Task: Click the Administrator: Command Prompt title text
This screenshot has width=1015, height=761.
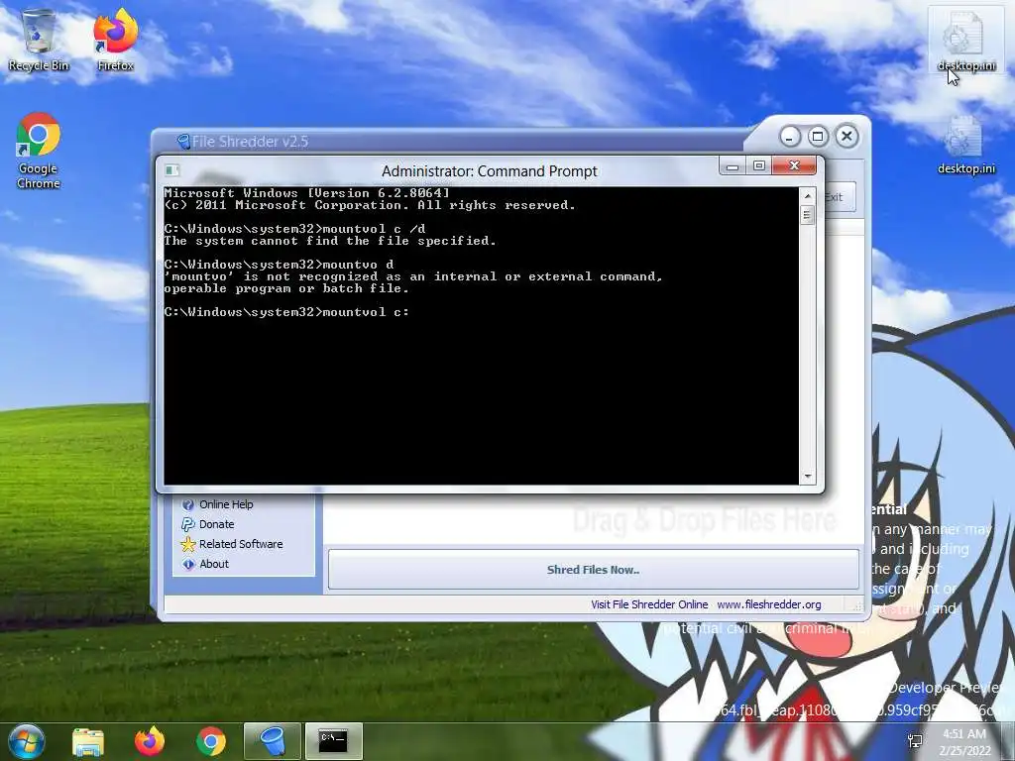Action: tap(490, 170)
